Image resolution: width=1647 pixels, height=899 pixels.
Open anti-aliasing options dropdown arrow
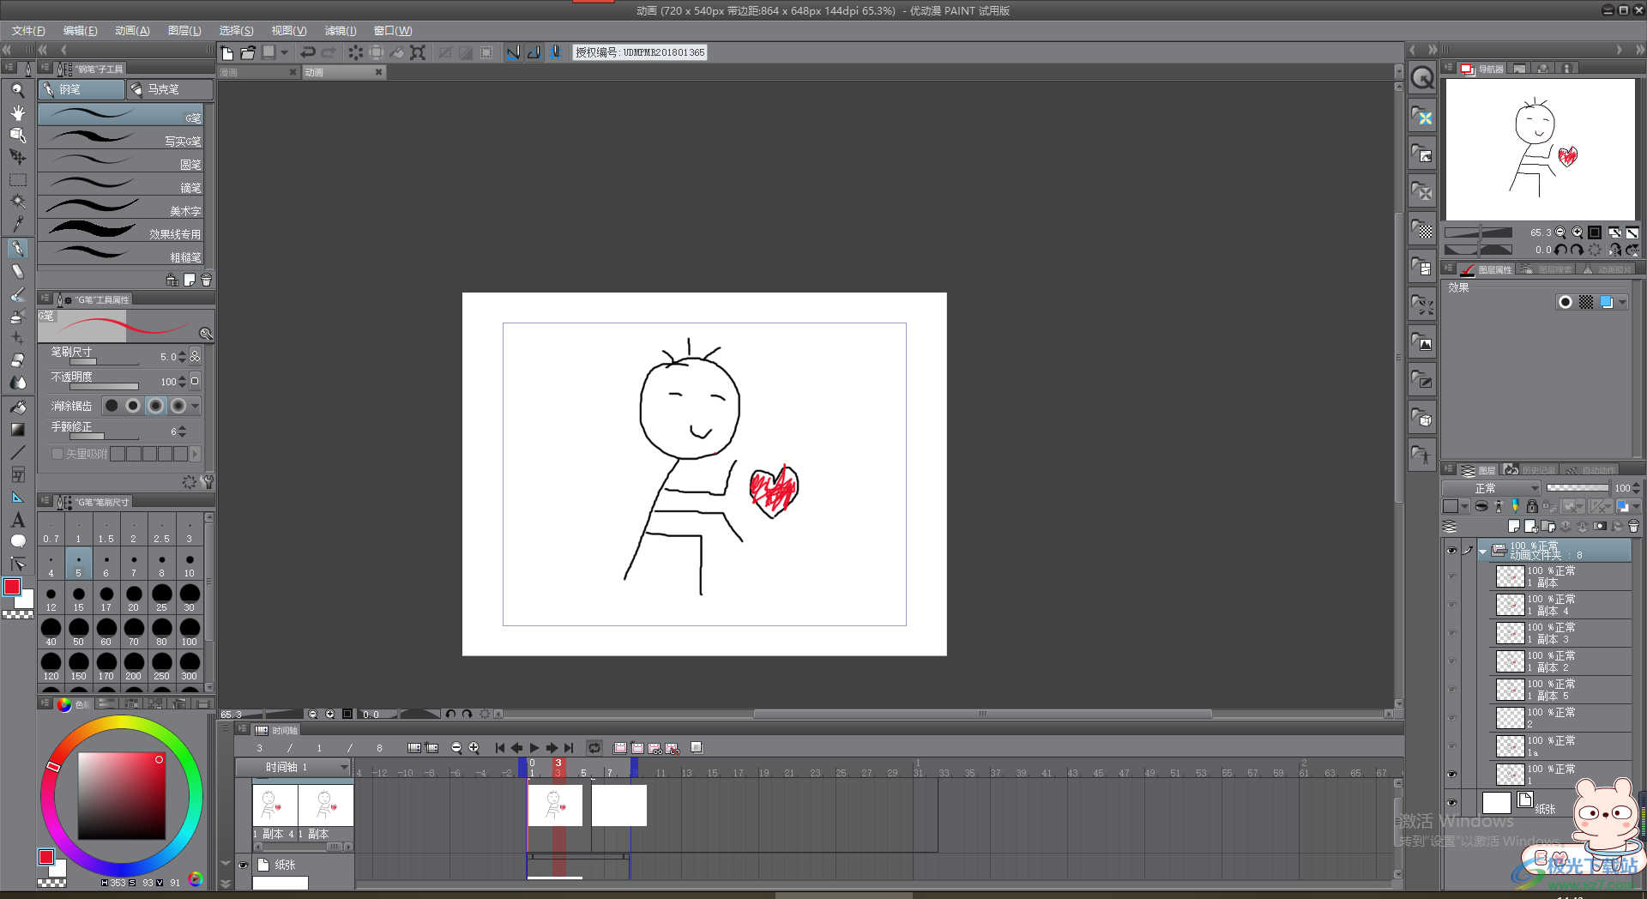[x=196, y=406]
